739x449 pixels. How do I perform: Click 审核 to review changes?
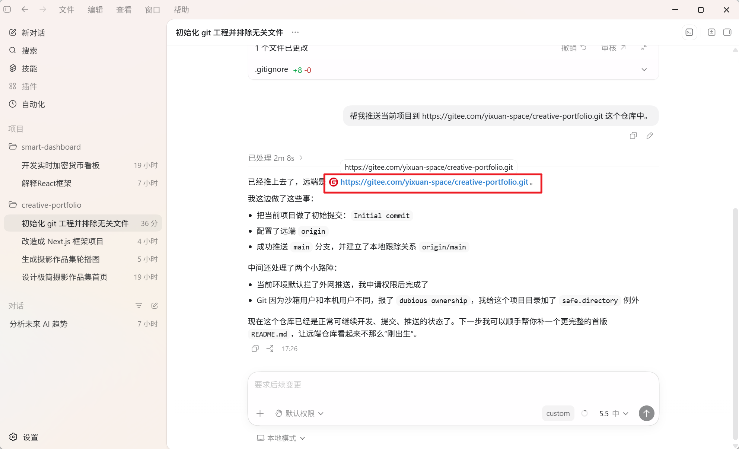pyautogui.click(x=614, y=48)
